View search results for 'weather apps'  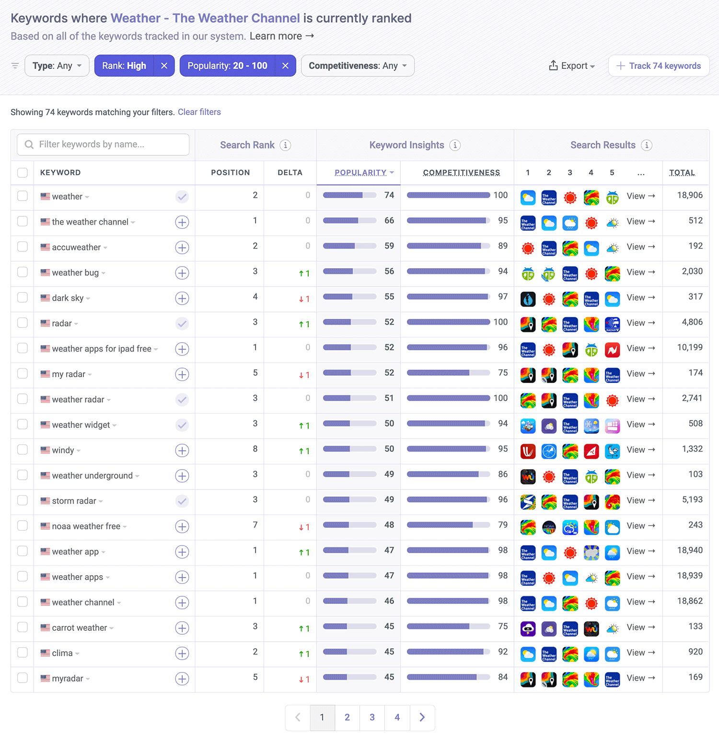click(641, 577)
